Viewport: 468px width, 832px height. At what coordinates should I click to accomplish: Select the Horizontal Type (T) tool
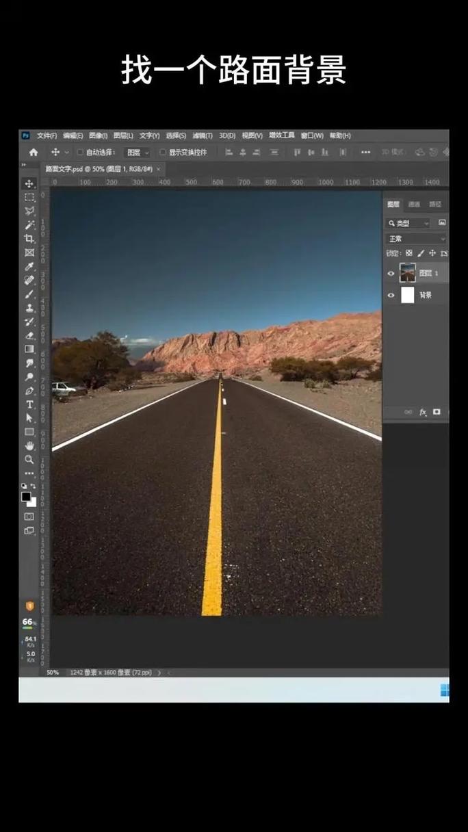pos(29,404)
